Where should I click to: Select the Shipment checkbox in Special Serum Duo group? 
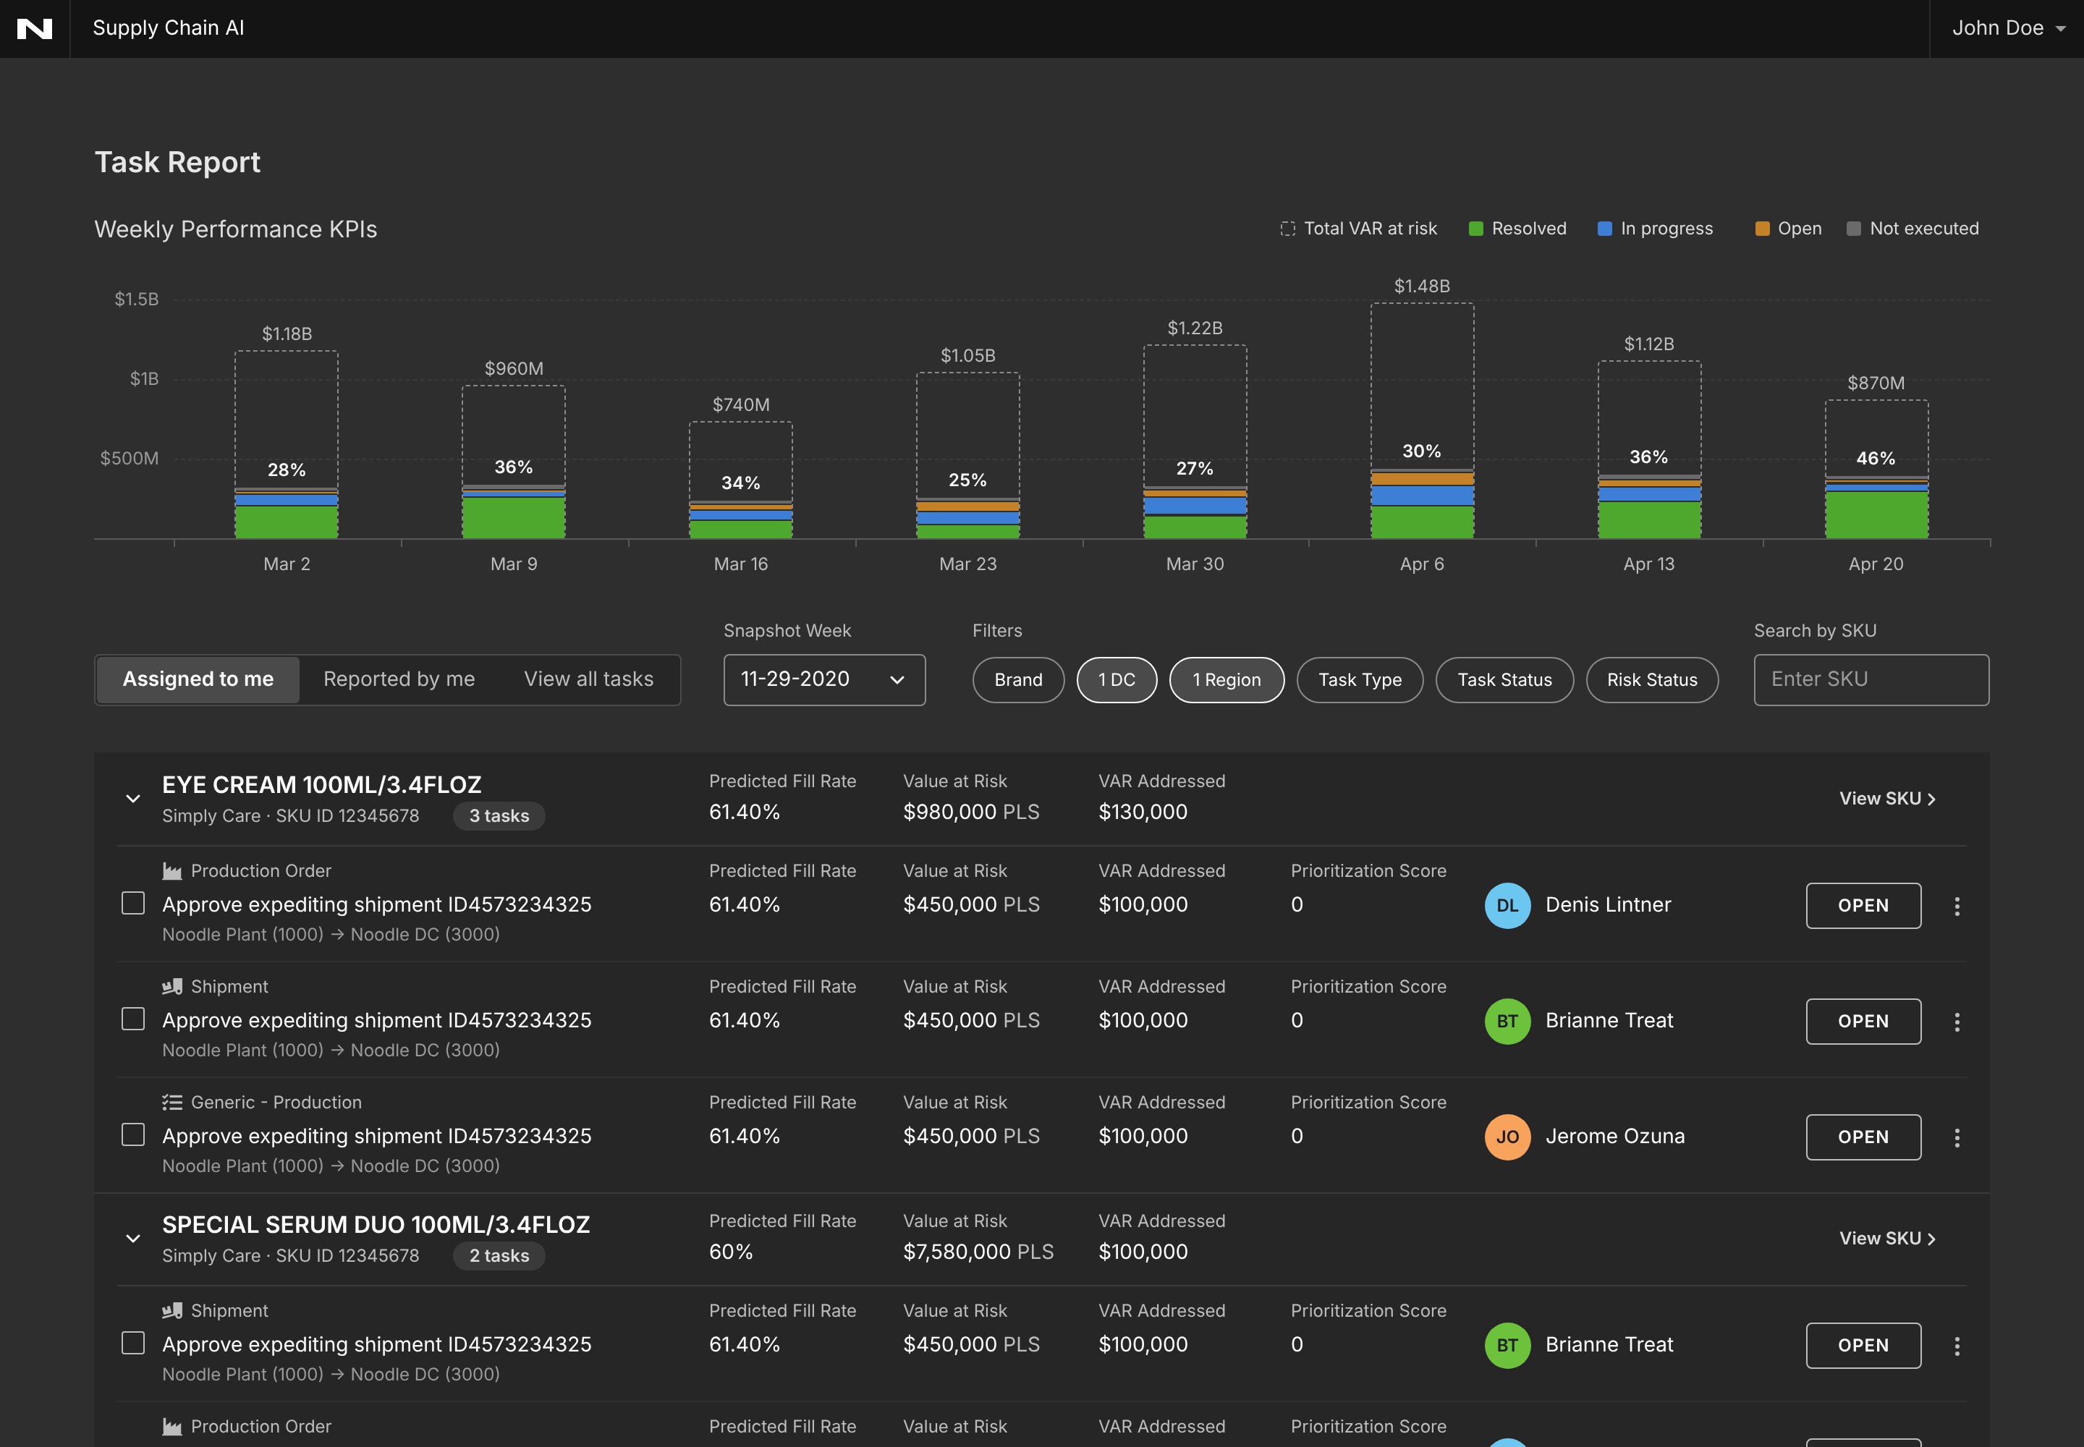click(x=133, y=1343)
